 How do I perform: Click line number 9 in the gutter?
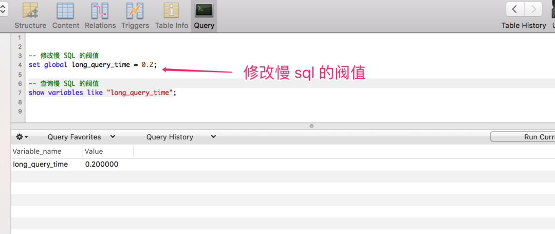pyautogui.click(x=20, y=111)
